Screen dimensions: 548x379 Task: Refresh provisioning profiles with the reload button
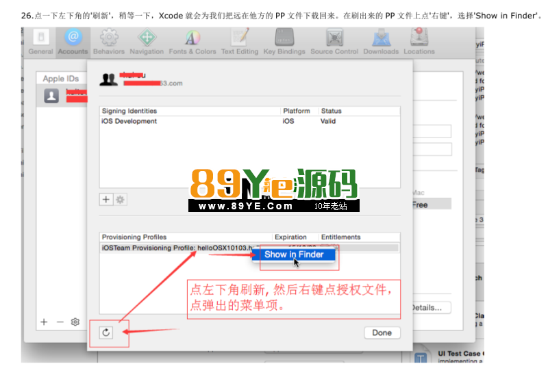click(x=106, y=332)
